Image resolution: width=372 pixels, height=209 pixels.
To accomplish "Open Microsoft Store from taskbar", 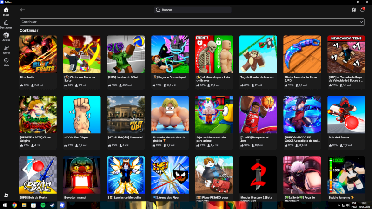I will tap(33, 205).
